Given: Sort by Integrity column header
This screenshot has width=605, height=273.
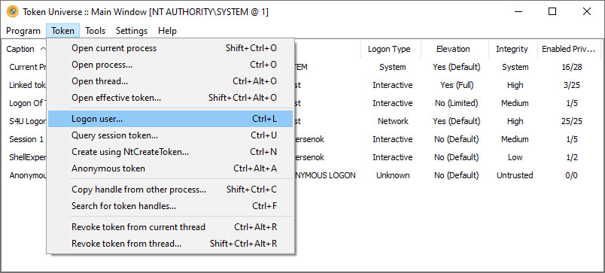Looking at the screenshot, I should (512, 49).
